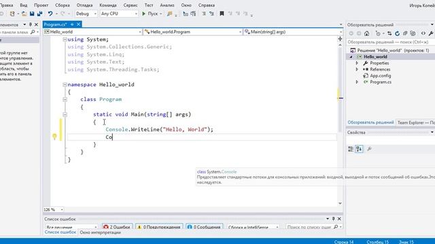Collapse the class Program code block
The width and height of the screenshot is (435, 244).
coord(65,100)
